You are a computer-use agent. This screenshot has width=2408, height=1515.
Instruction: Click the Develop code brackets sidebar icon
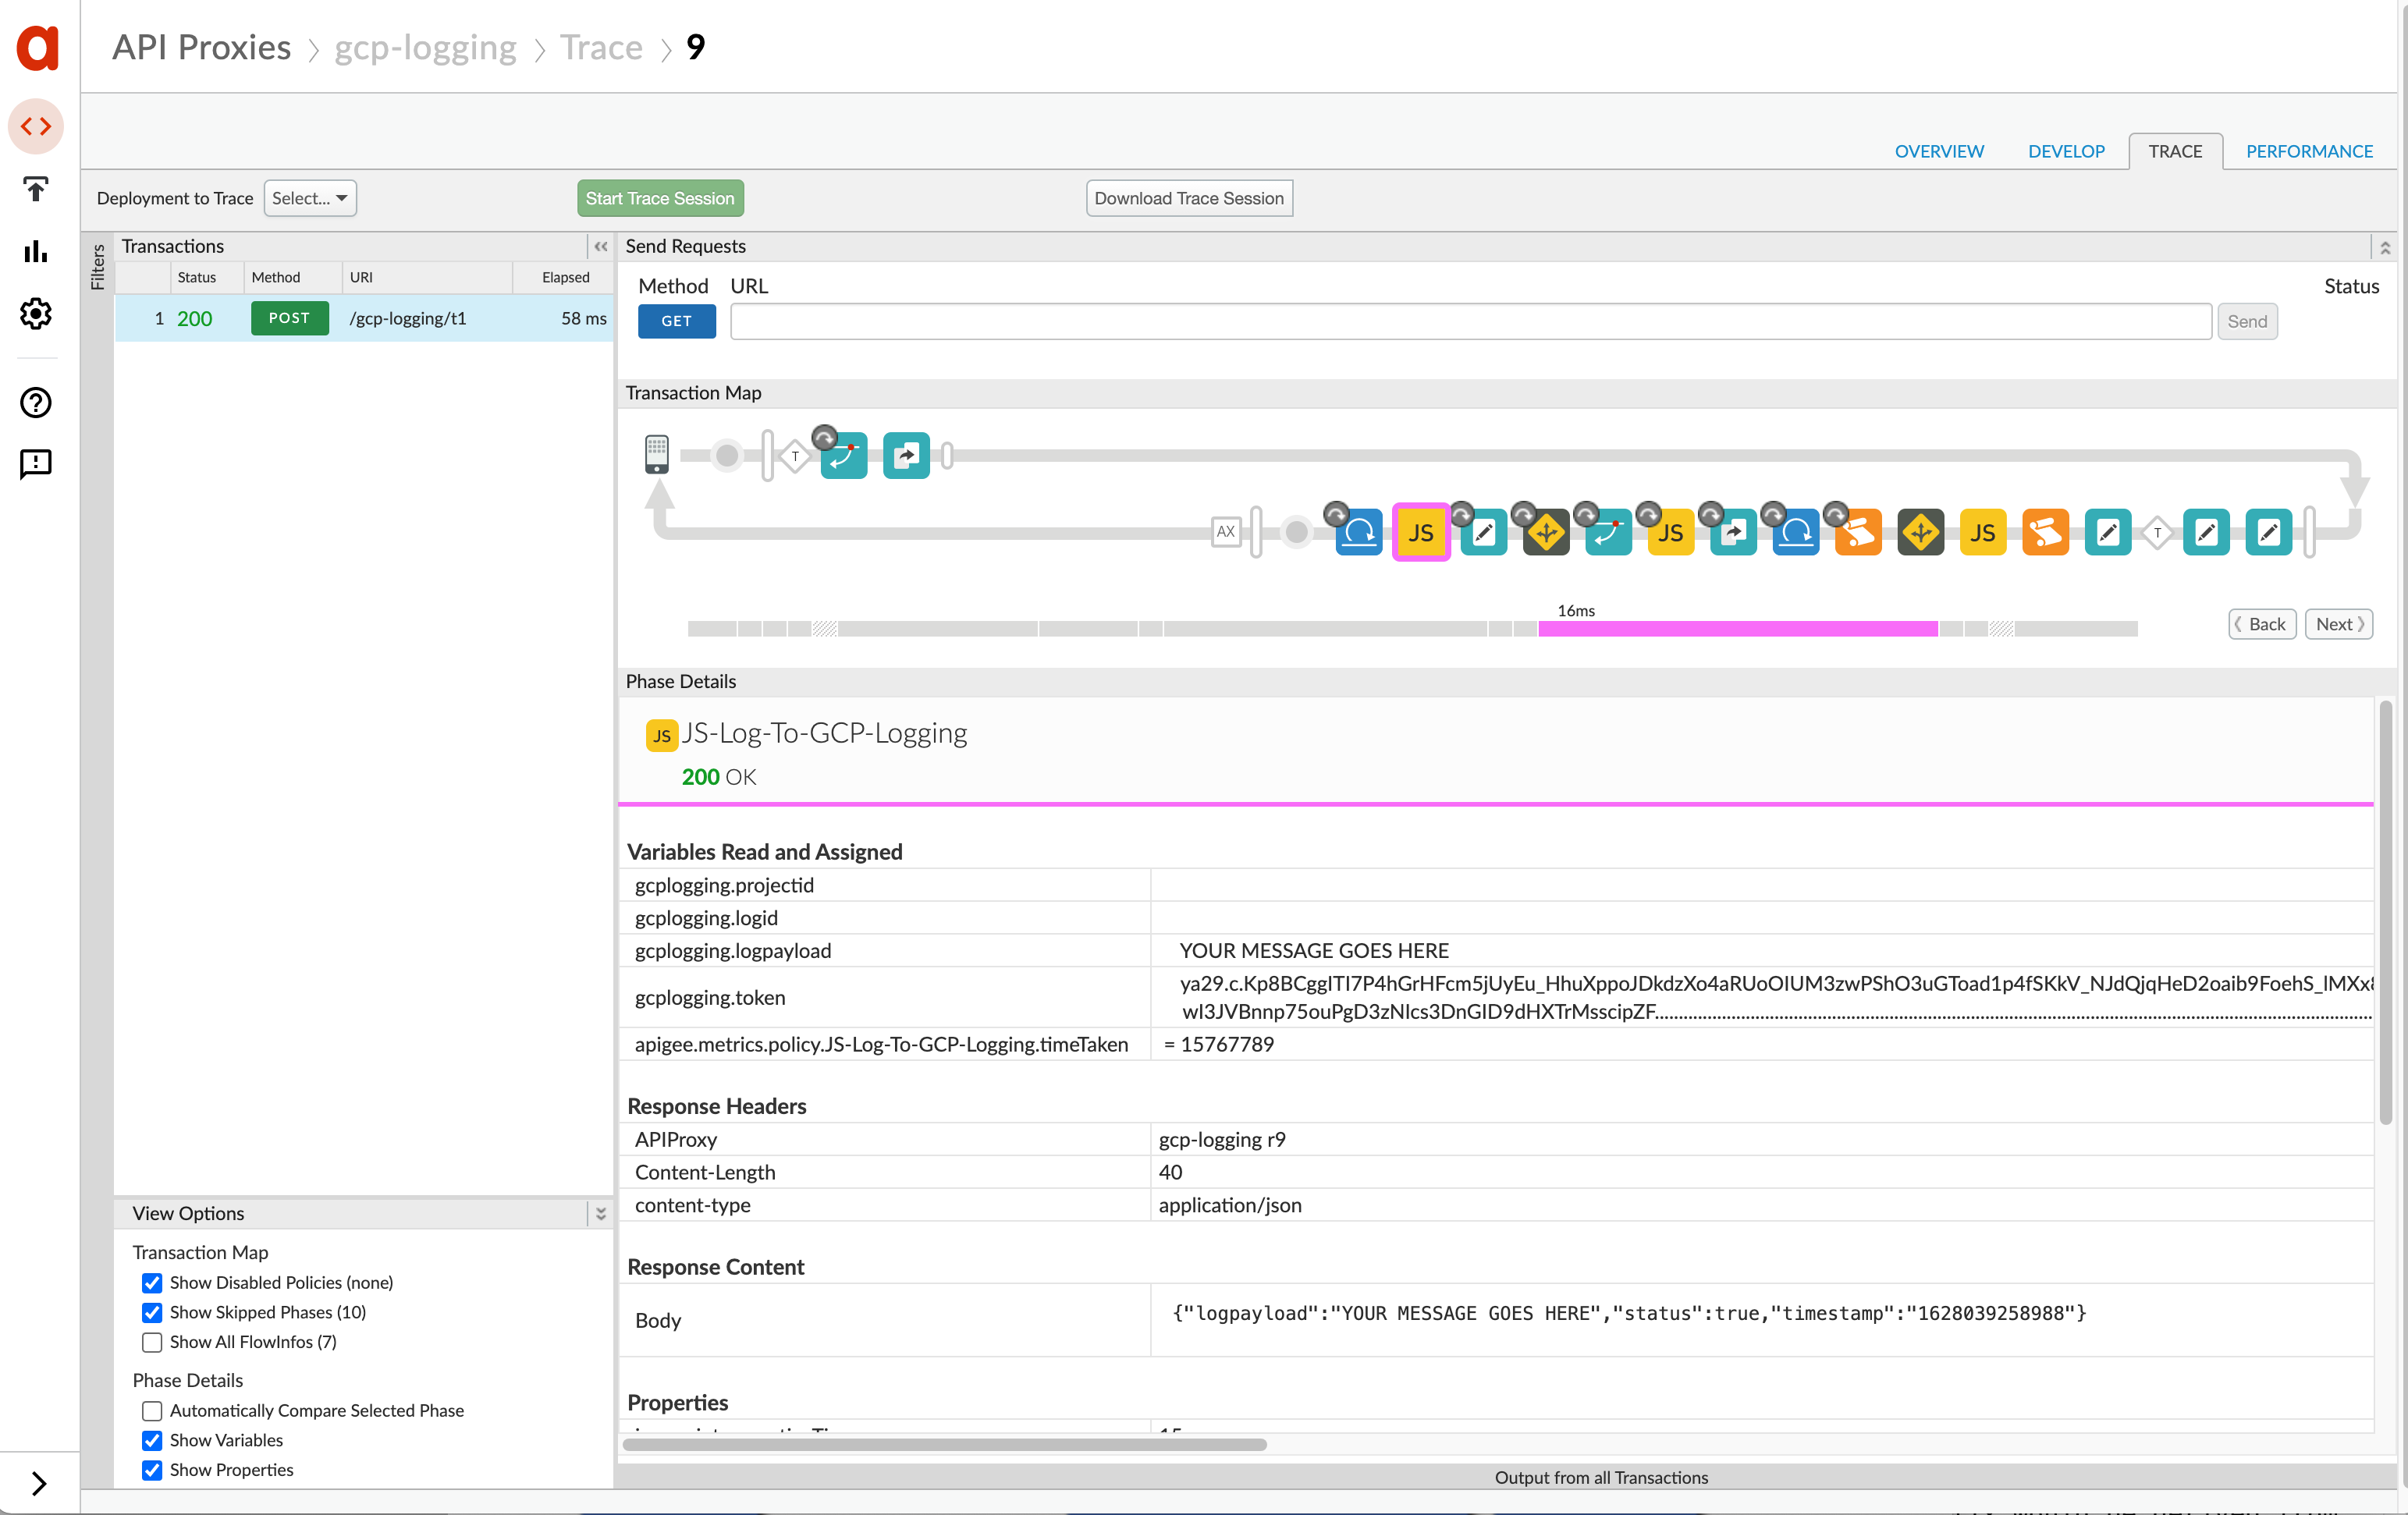tap(36, 127)
